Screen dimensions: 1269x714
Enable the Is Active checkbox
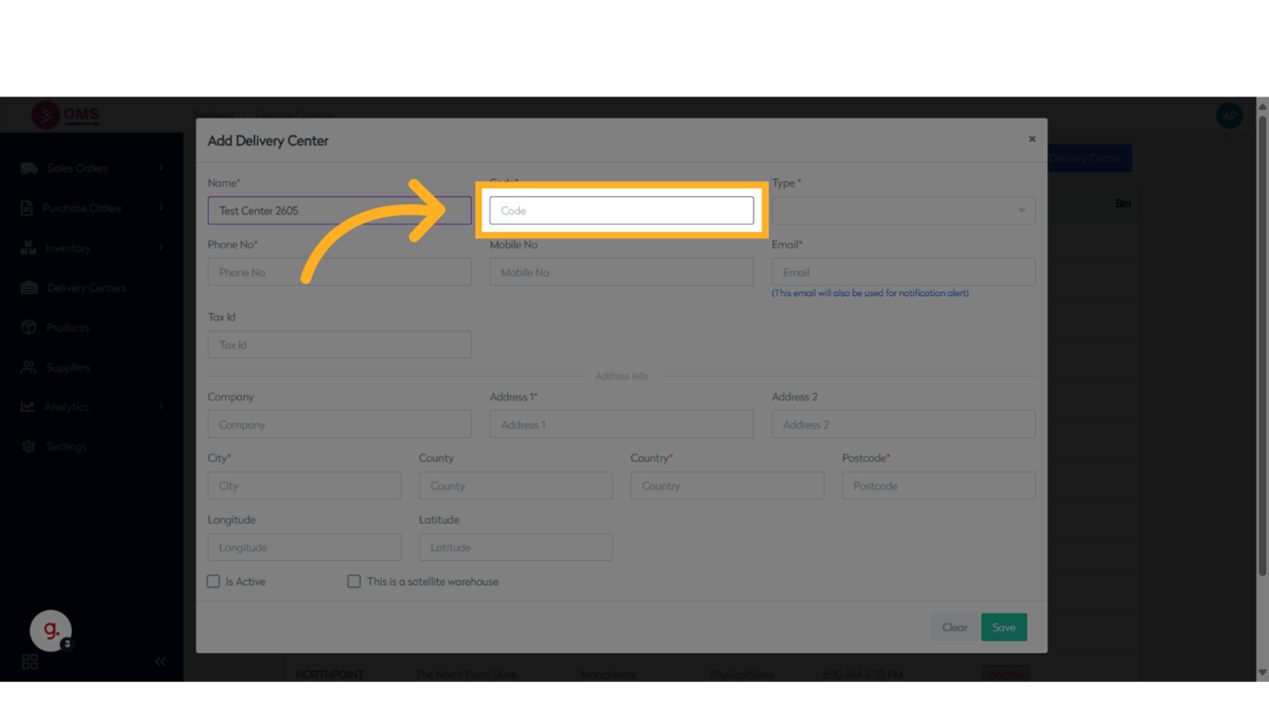(213, 582)
